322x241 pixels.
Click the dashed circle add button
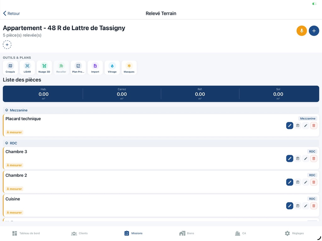click(x=7, y=45)
